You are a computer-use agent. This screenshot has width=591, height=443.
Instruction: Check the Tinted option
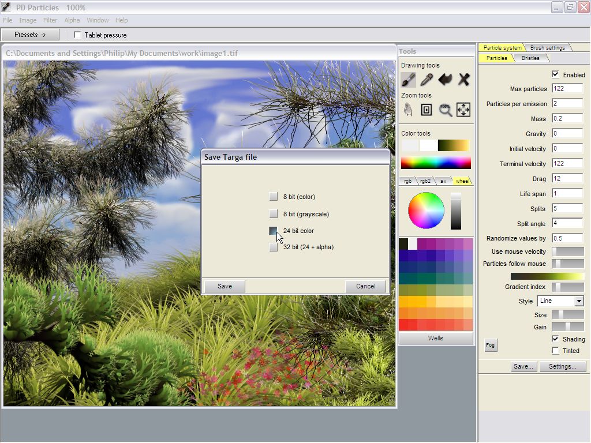tap(555, 351)
